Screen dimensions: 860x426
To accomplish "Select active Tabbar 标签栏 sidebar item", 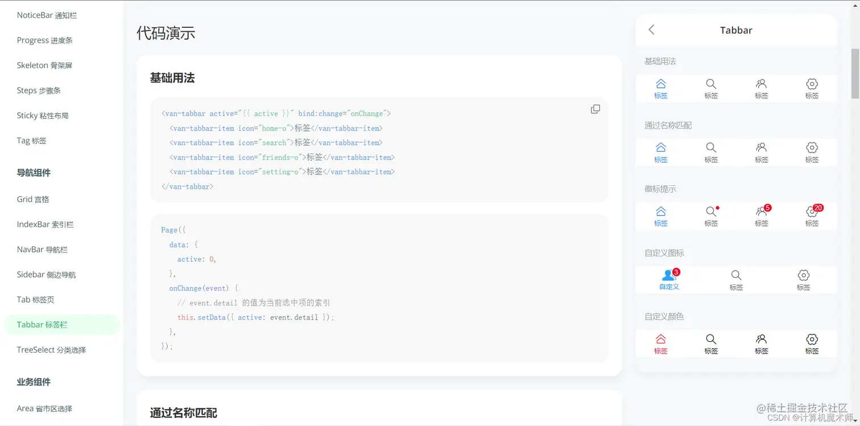I will pyautogui.click(x=61, y=325).
